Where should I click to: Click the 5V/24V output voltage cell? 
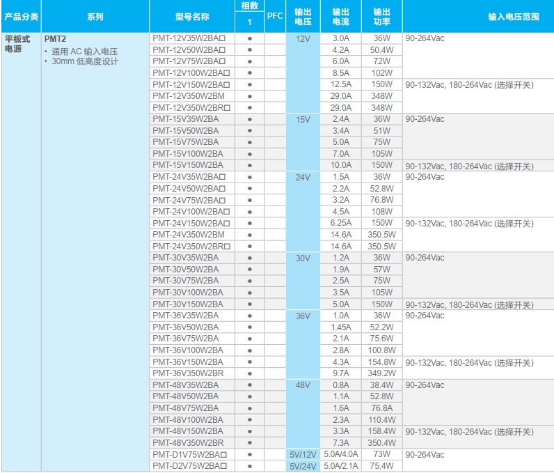point(303,466)
